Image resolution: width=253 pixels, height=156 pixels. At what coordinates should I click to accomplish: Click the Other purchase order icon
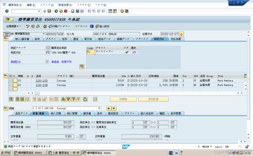click(x=33, y=26)
